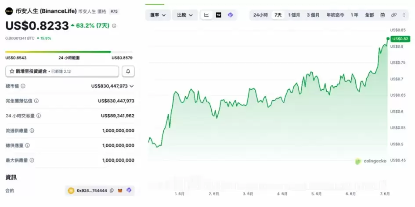
Task: Click the bell price alert button
Action: click(128, 71)
